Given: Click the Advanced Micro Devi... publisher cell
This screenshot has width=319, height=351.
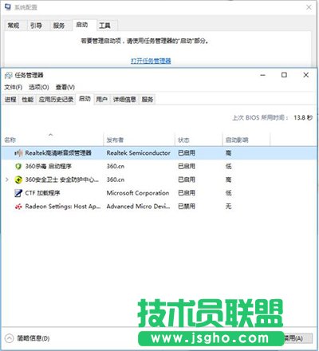Looking at the screenshot, I should (138, 207).
